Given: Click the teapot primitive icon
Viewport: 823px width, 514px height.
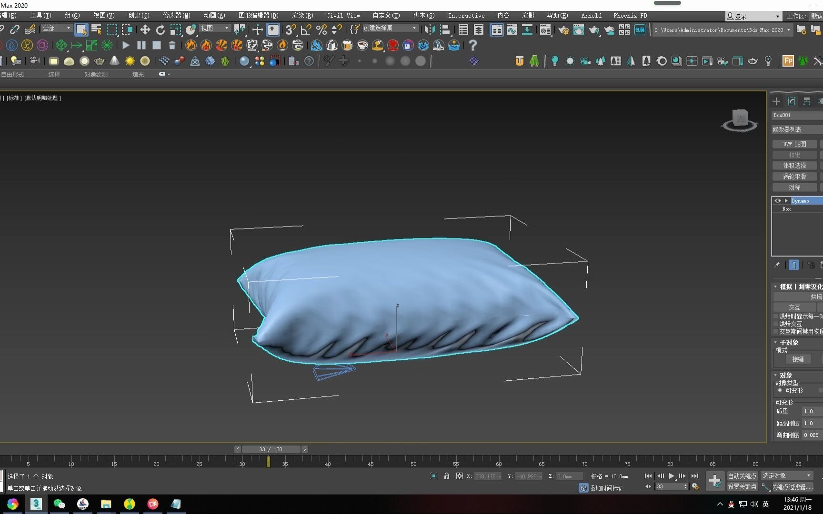Looking at the screenshot, I should 99,61.
